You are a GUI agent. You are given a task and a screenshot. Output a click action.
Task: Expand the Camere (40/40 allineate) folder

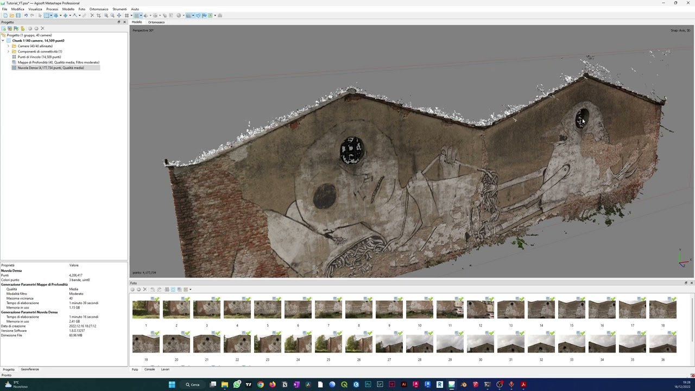8,46
